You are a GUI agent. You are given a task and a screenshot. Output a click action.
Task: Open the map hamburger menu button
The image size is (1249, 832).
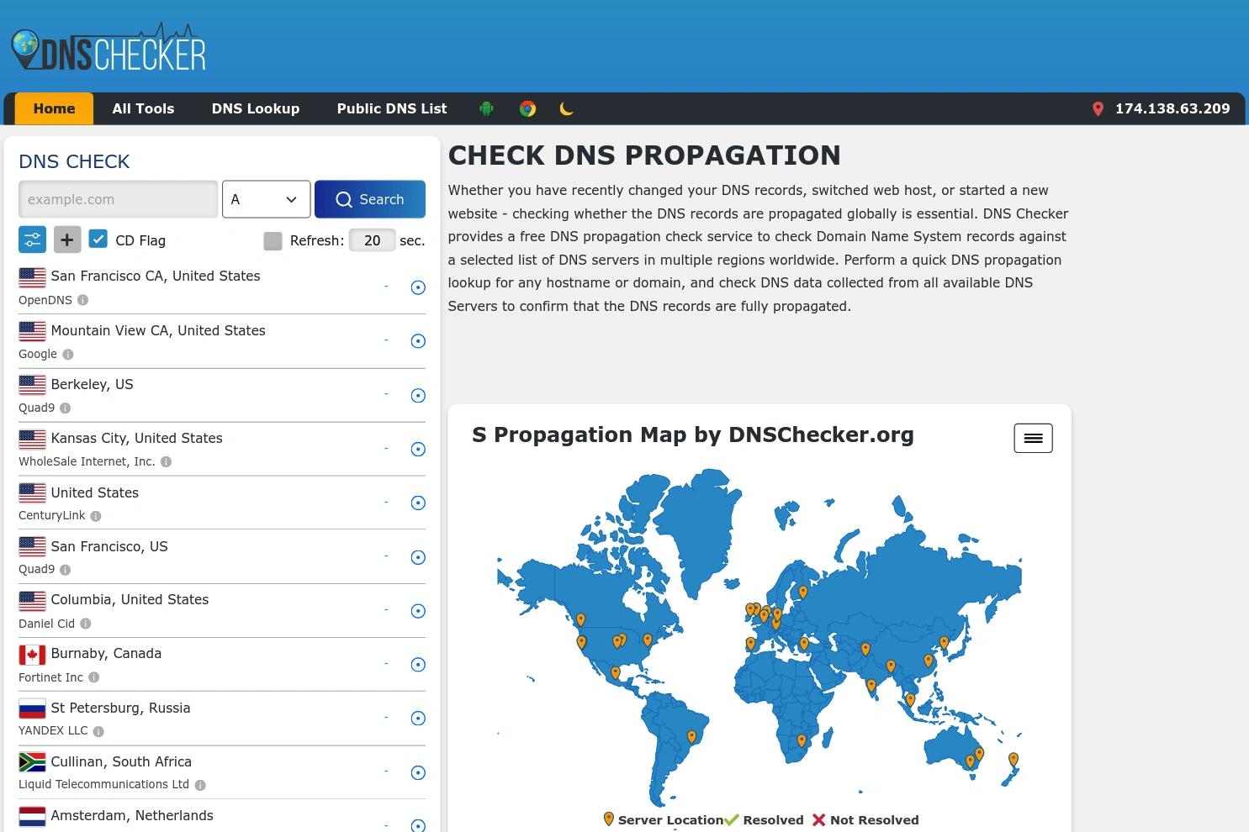pos(1033,438)
